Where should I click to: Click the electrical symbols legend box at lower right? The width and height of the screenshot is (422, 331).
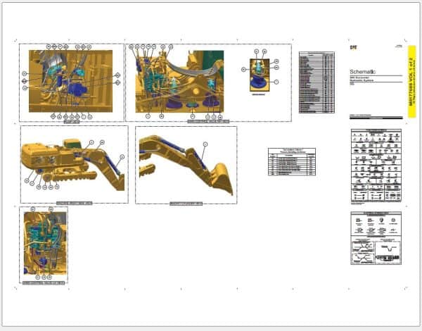(x=376, y=238)
